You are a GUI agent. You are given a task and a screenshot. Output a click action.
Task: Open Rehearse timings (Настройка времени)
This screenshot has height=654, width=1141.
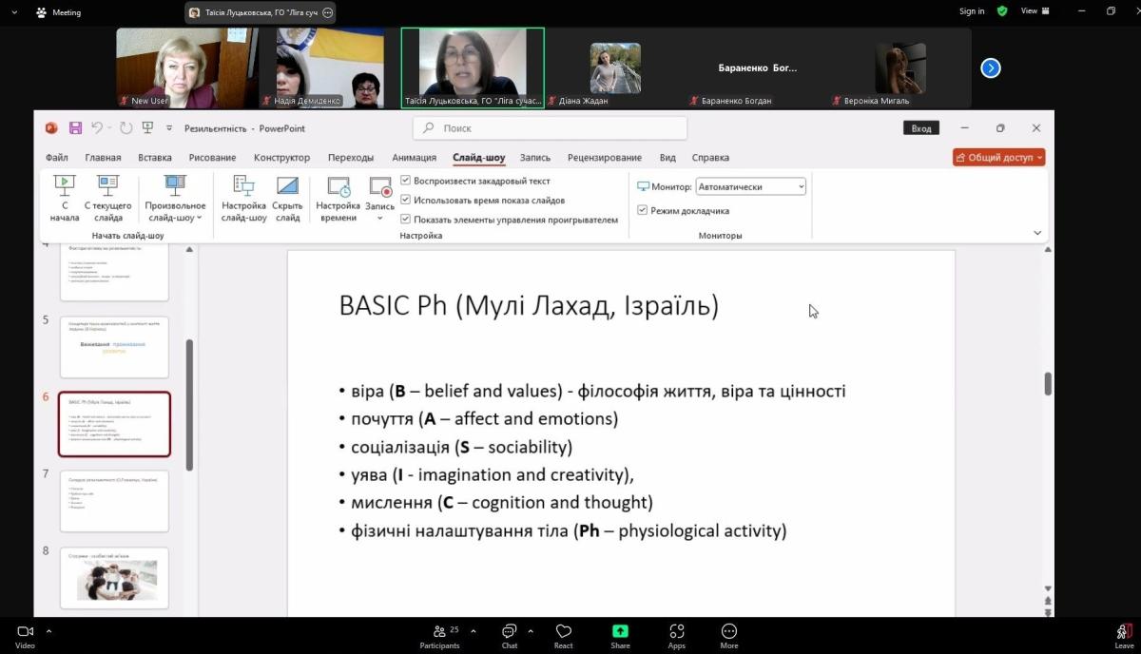(x=338, y=187)
